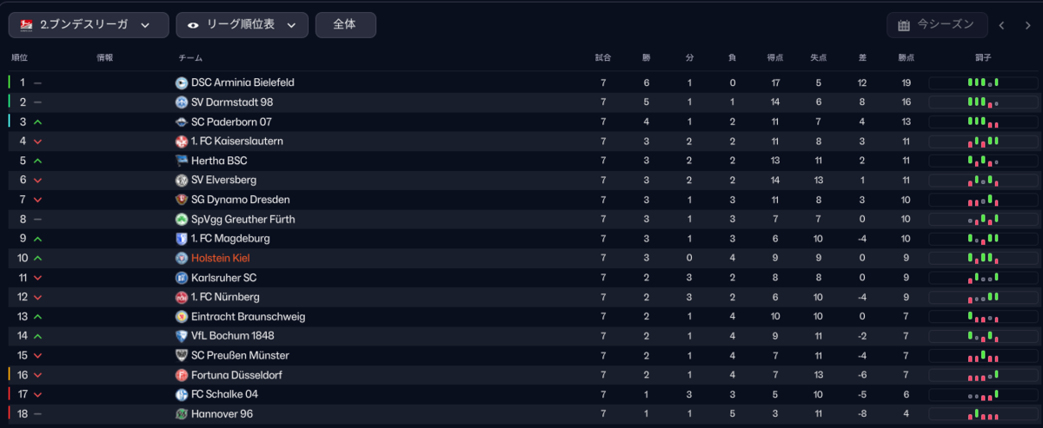Click the DSC Arminia Bielefeld club crest
The image size is (1043, 428).
(182, 83)
